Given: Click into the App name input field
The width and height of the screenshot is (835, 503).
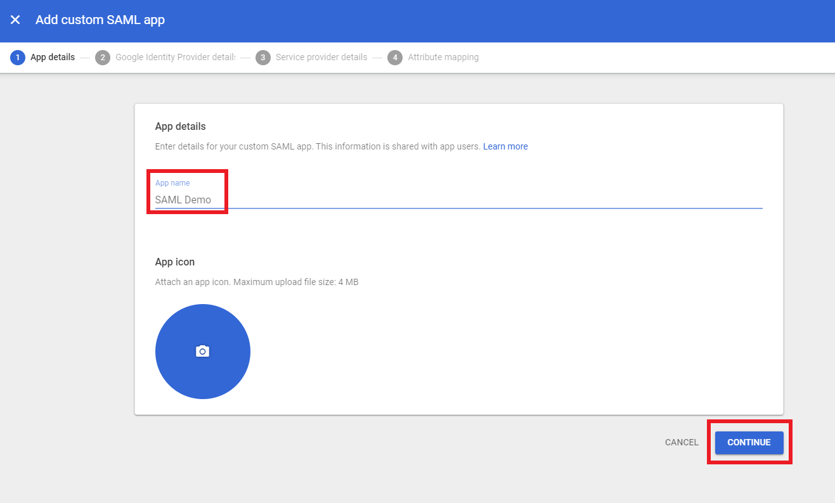Looking at the screenshot, I should click(380, 200).
